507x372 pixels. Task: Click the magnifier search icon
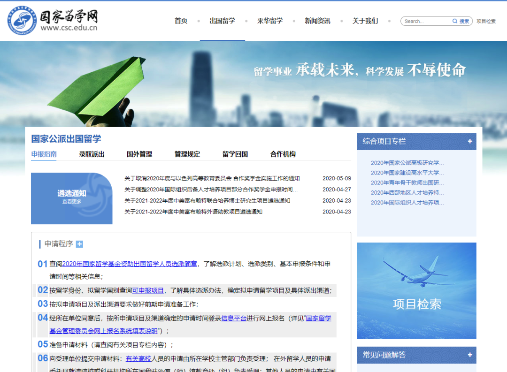point(455,21)
